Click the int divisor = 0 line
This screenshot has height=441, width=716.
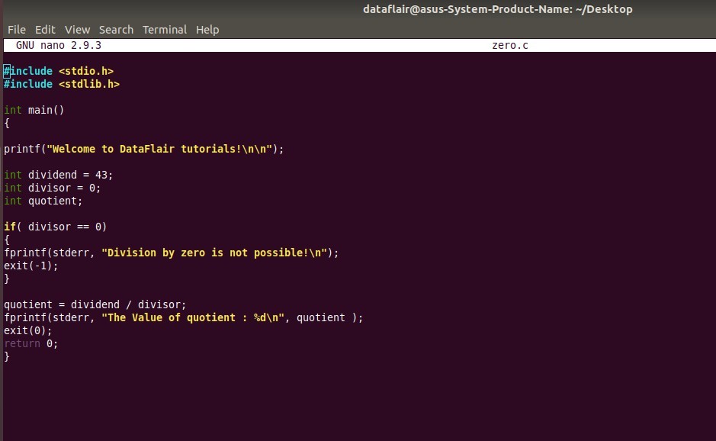point(50,188)
